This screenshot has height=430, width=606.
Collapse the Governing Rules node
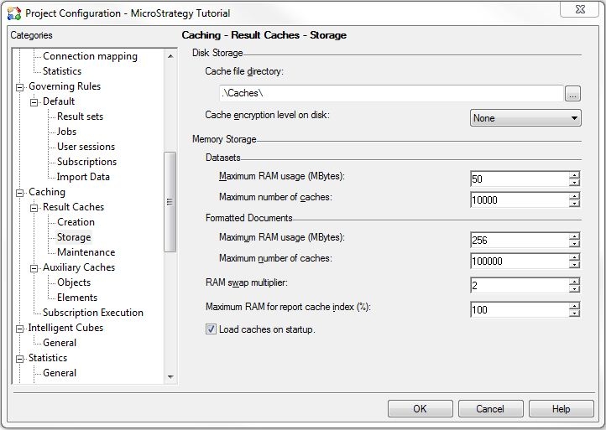tap(19, 88)
